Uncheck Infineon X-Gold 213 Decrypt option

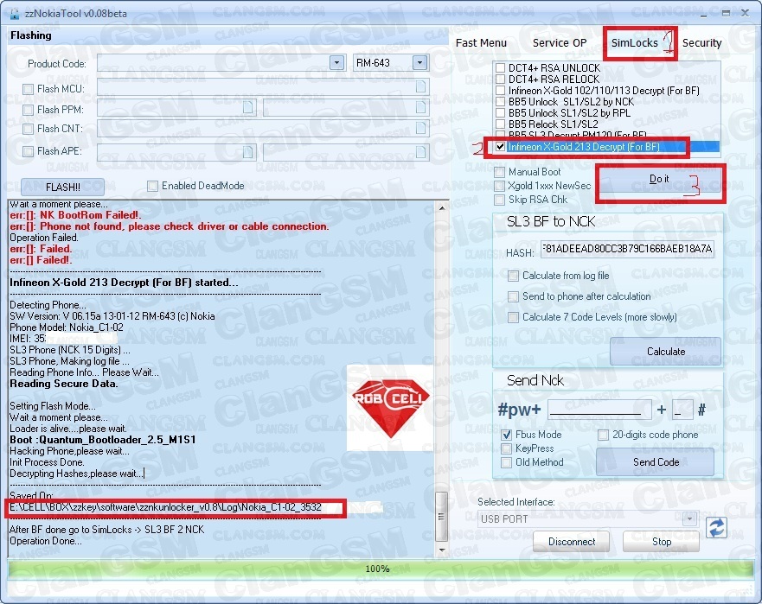(500, 147)
